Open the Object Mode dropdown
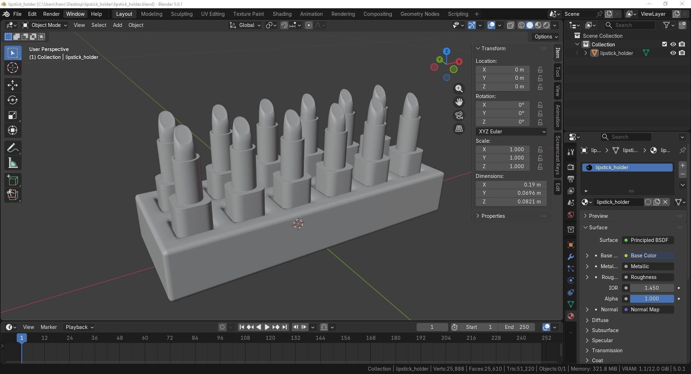This screenshot has height=374, width=691. (45, 25)
